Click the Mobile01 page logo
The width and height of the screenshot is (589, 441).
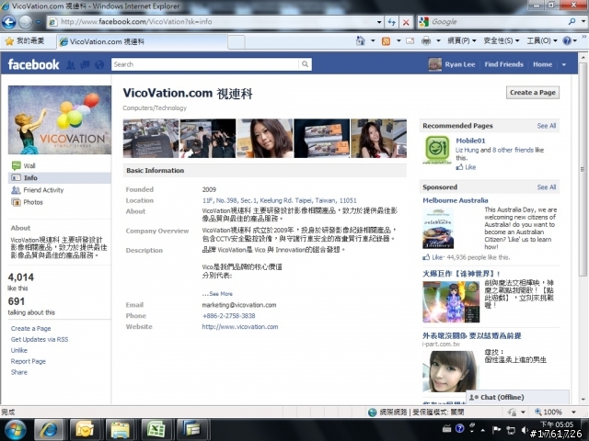click(437, 149)
